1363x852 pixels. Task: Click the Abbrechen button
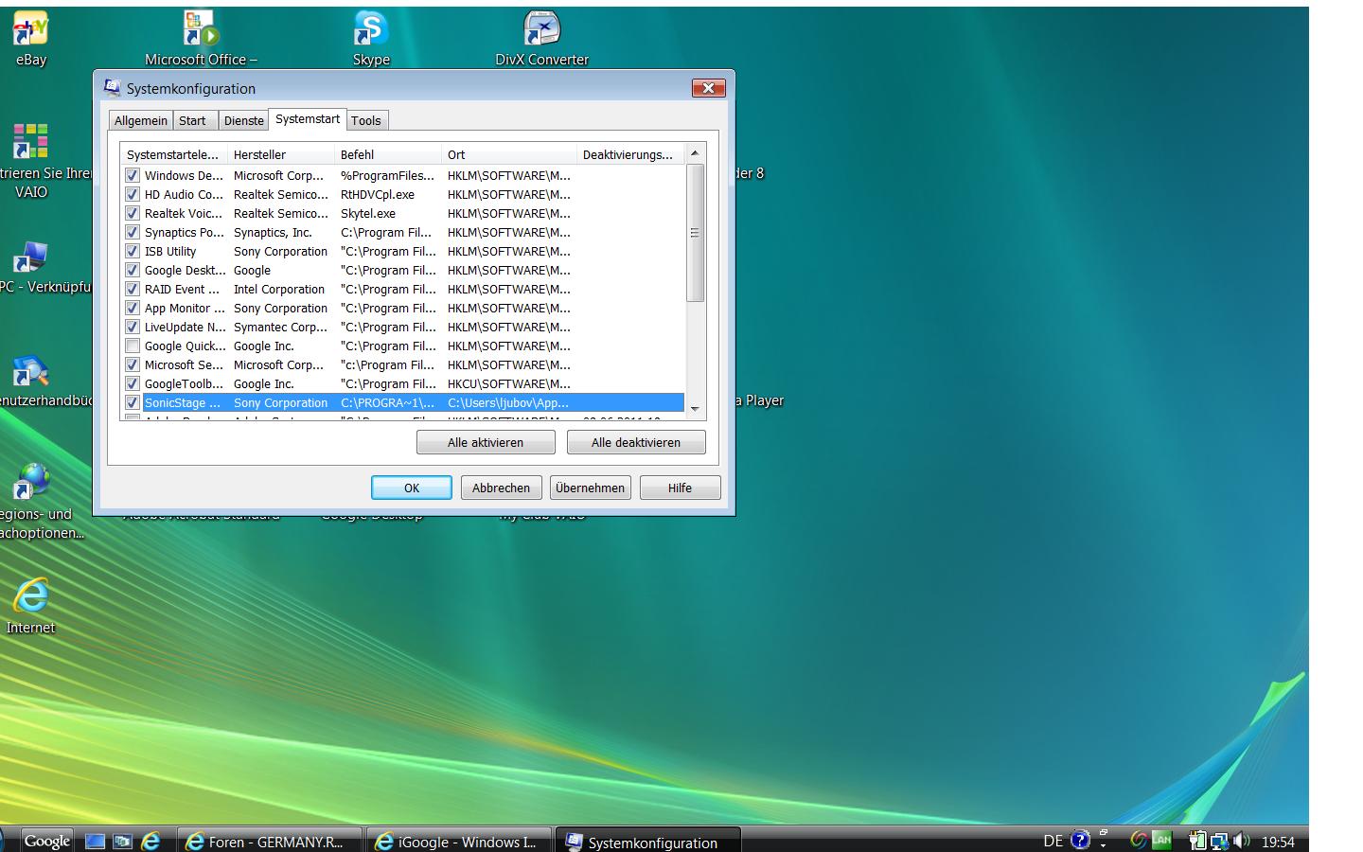[x=502, y=488]
